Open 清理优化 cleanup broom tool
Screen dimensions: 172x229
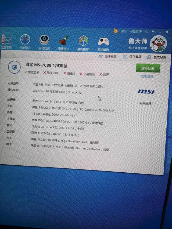coord(63,43)
